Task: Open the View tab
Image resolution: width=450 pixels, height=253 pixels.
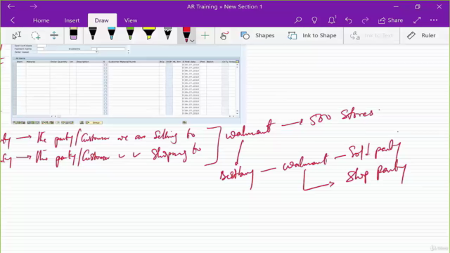Action: (x=131, y=20)
